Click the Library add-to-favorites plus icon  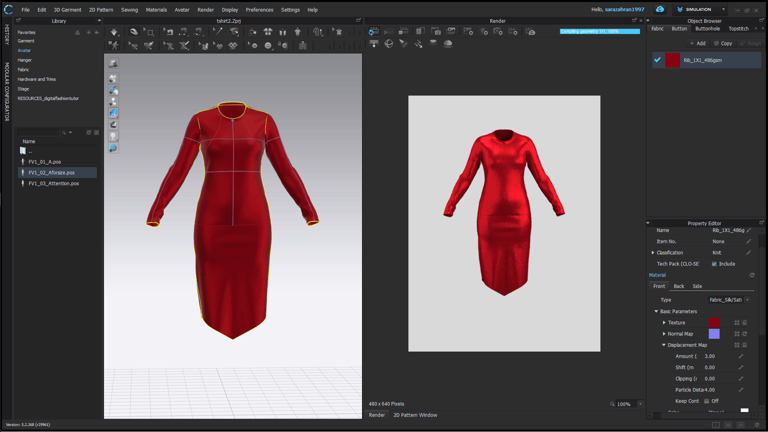[88, 32]
